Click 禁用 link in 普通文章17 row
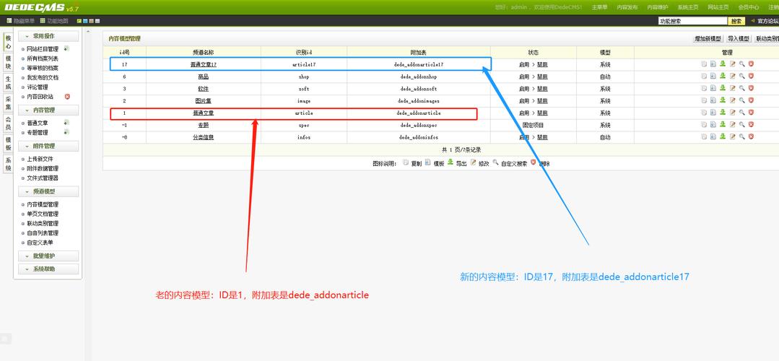779x361 pixels. pyautogui.click(x=542, y=64)
